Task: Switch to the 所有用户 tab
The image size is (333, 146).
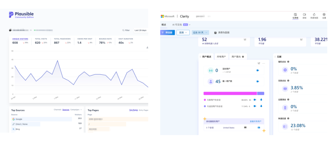Action: [221, 57]
